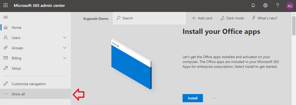Select Groups in the navigation

[x=35, y=48]
